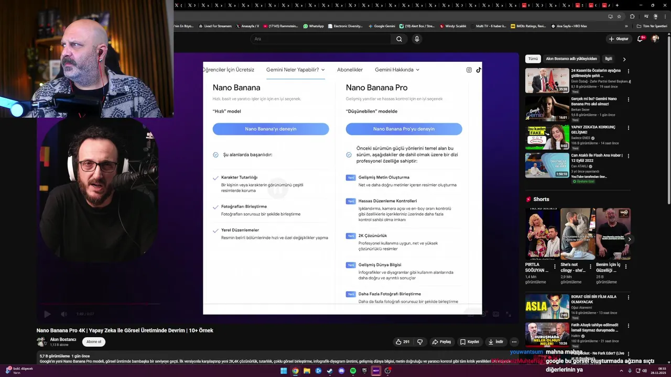Expand Gemini Neler Yapabilir? menu

[x=296, y=70]
